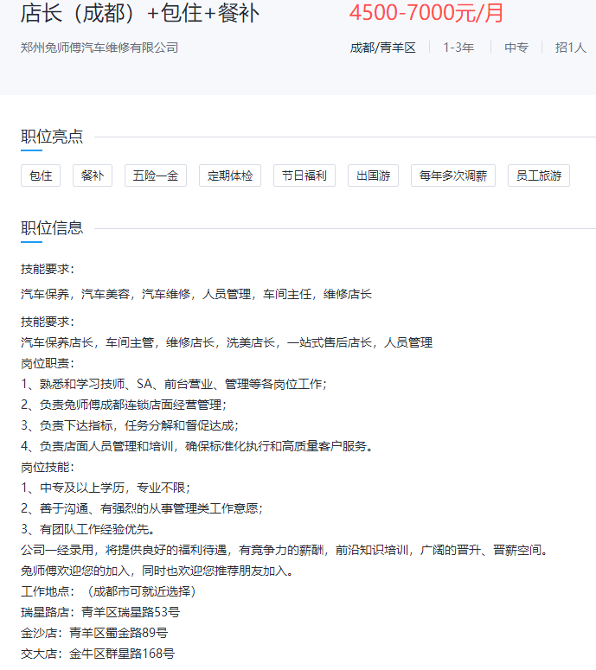Viewport: 596px width, 670px height.
Task: Click the 职位信息 section heading
Action: (x=52, y=228)
